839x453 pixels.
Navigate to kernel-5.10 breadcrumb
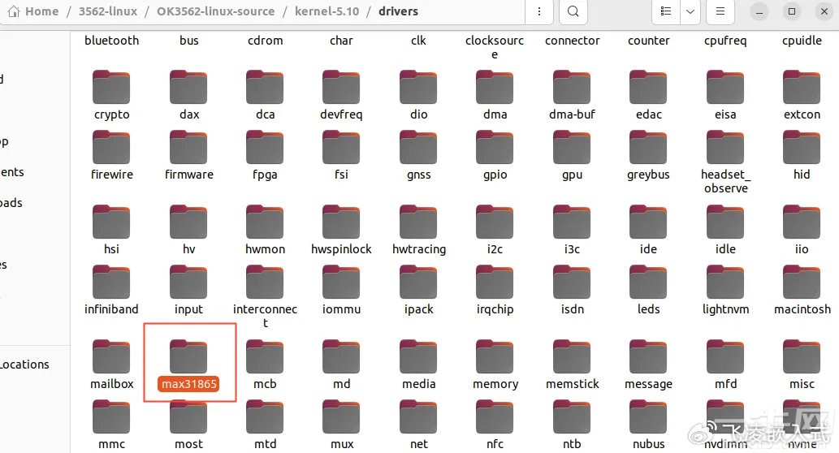click(x=327, y=11)
